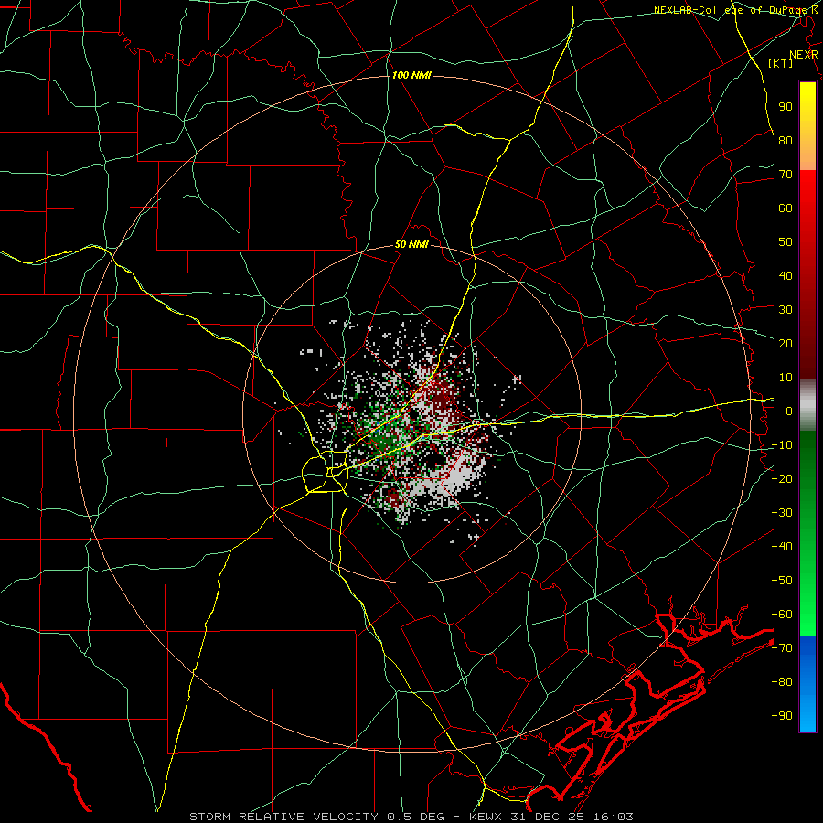
Task: Click the "50 NMI" range ring label
Action: pos(411,244)
